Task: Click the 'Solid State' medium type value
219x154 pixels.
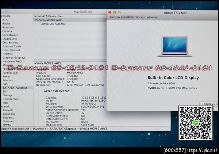Action: point(88,125)
